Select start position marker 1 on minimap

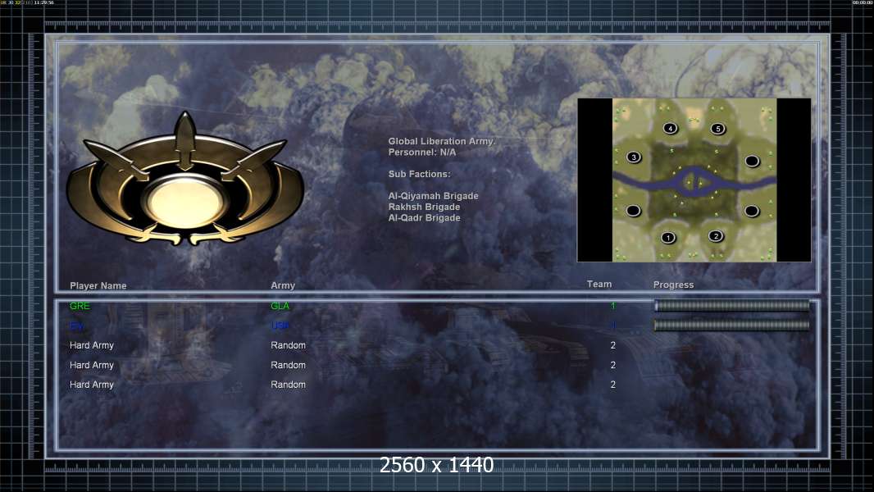pyautogui.click(x=667, y=238)
